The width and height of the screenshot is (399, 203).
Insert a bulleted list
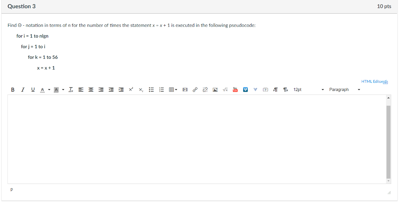pos(151,90)
